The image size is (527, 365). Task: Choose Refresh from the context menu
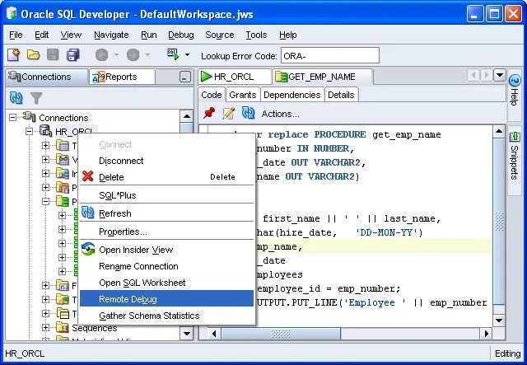tap(166, 213)
